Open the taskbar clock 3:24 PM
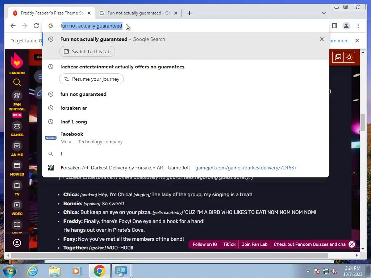Viewport: 371px width, 278px height. 353,271
